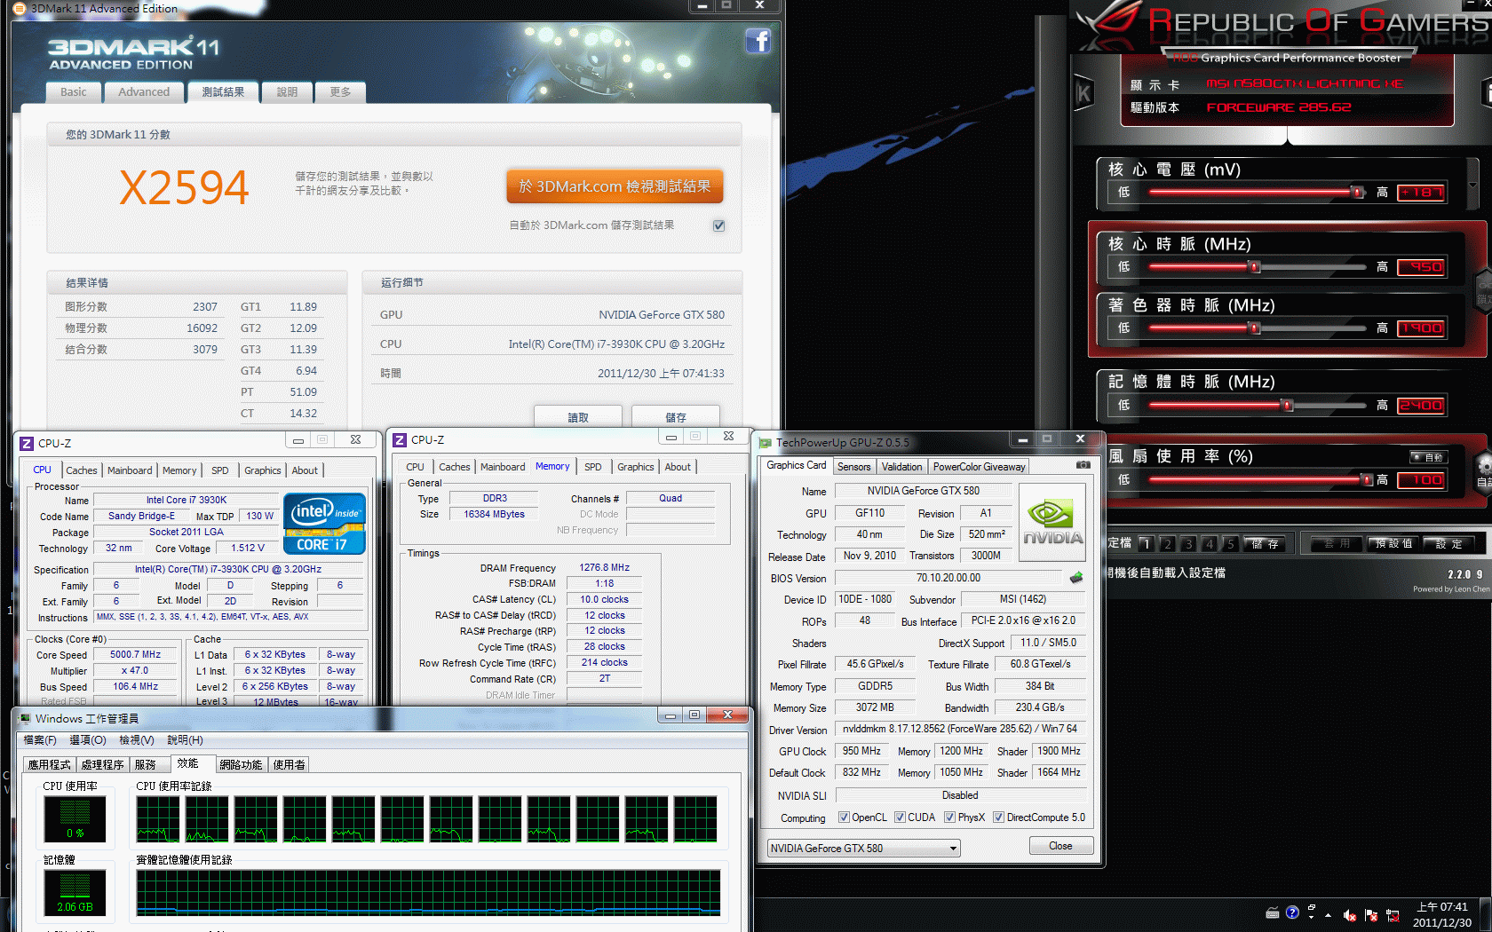Screen dimensions: 1492x932
Task: Toggle the DirectCompute 5.0 checkbox
Action: click(998, 817)
